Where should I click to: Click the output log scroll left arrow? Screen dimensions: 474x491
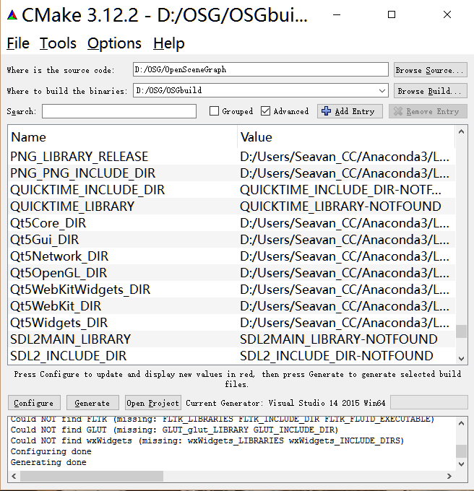[x=14, y=476]
